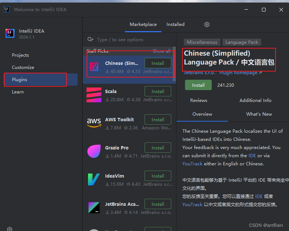Screen dimensions: 289x231
Task: Click the version number 241.230
Action: (225, 85)
